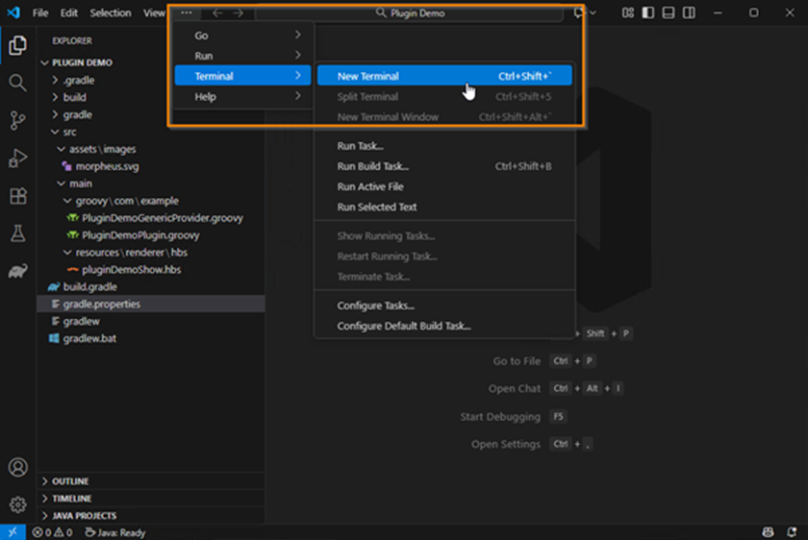Open morpheus.svg file
The height and width of the screenshot is (540, 808).
[151, 166]
